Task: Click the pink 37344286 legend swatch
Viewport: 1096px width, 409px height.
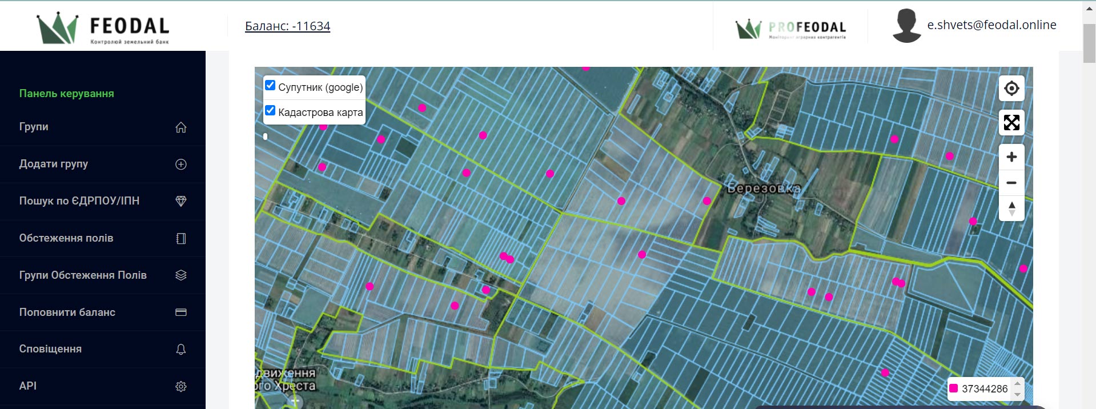Action: 953,389
